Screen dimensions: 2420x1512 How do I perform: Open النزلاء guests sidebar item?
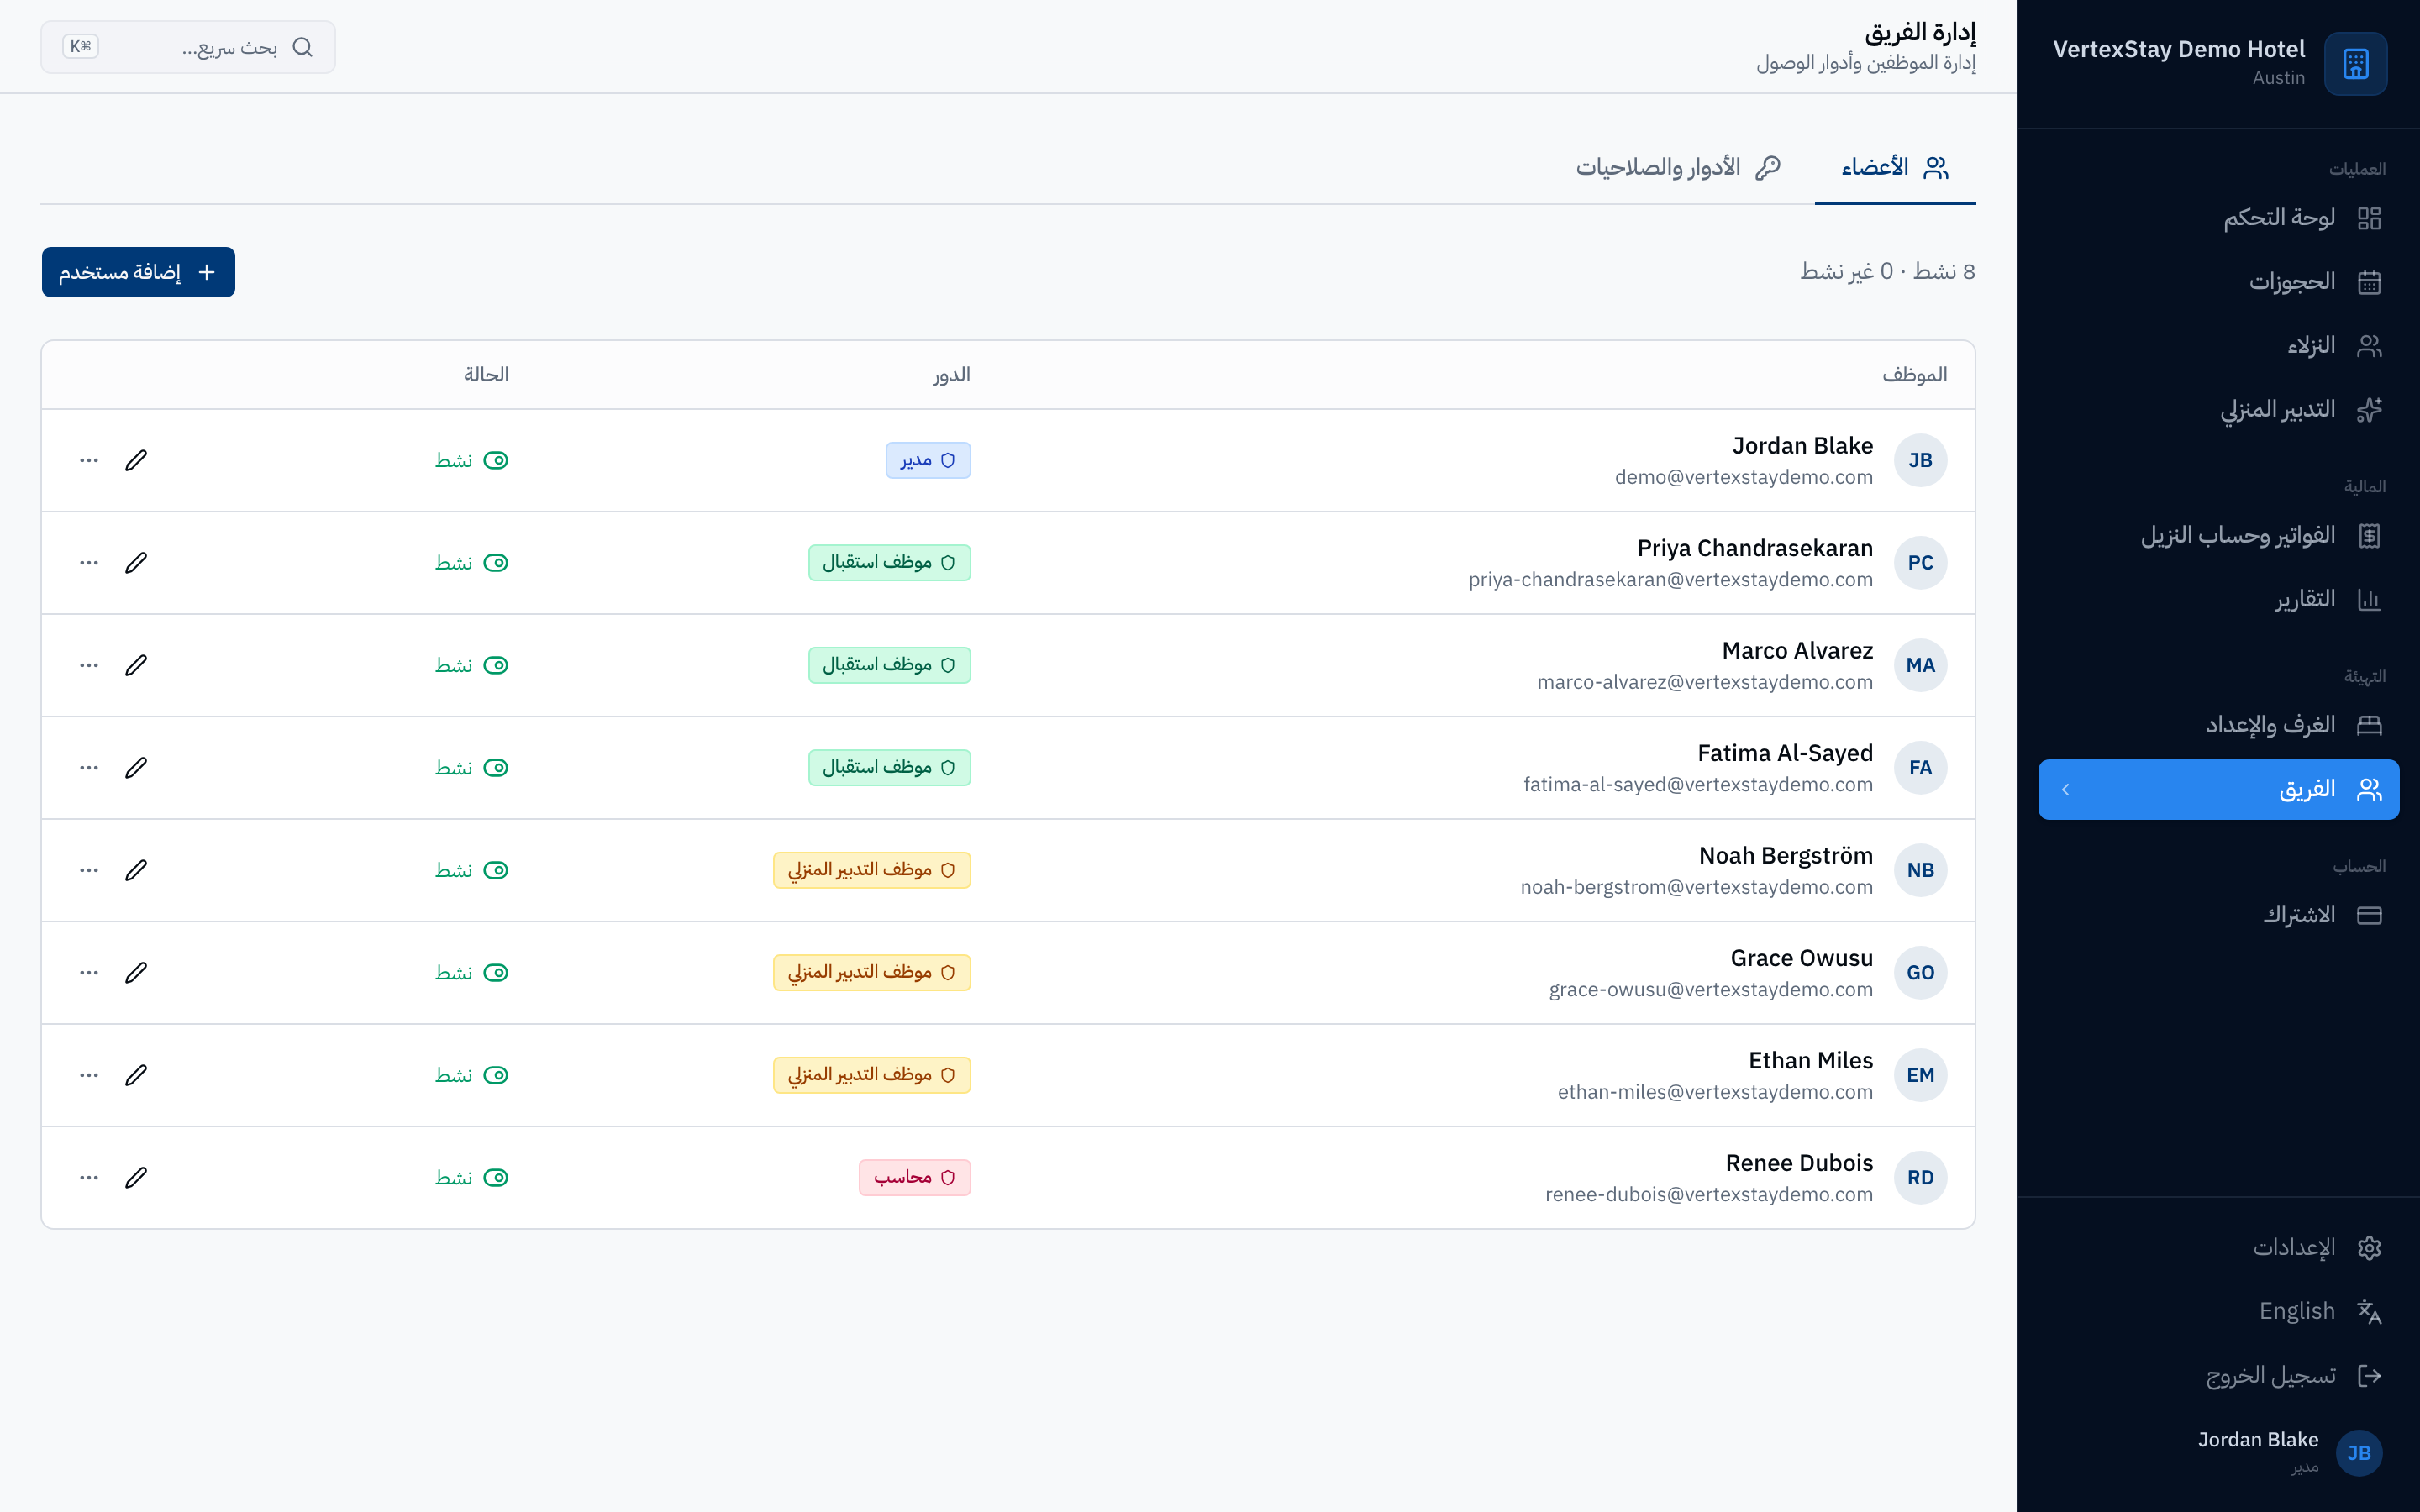pyautogui.click(x=2218, y=346)
